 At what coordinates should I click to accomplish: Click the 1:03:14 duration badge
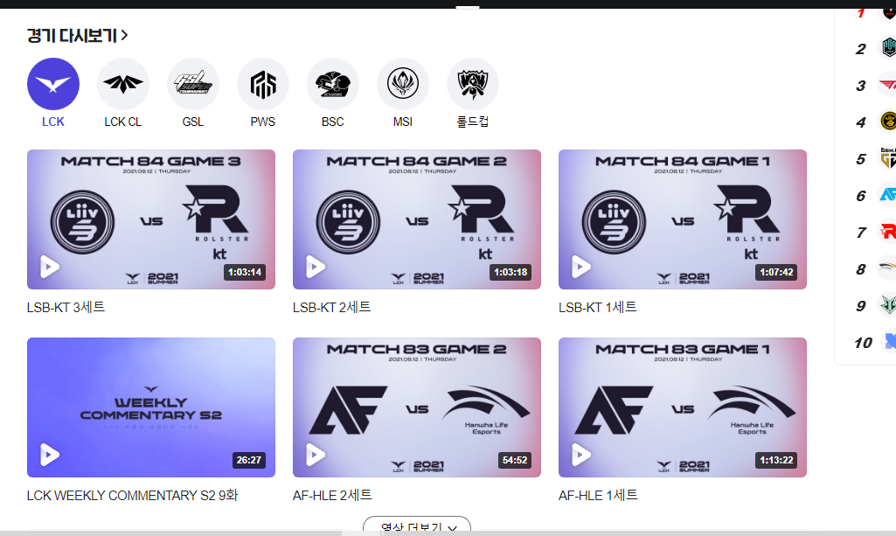coord(245,272)
